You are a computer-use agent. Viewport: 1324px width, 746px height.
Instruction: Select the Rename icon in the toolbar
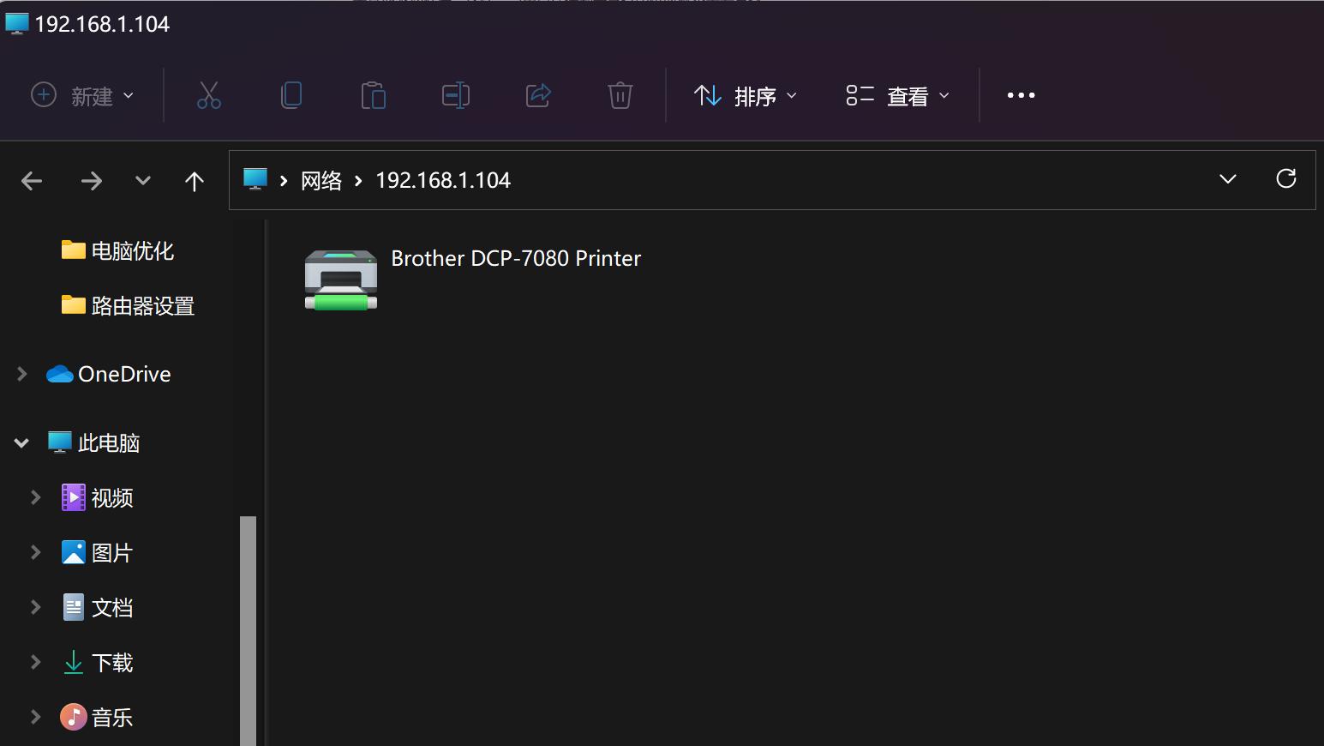tap(456, 95)
